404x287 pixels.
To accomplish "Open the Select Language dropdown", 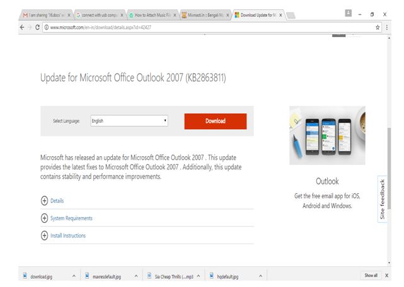I will 129,121.
